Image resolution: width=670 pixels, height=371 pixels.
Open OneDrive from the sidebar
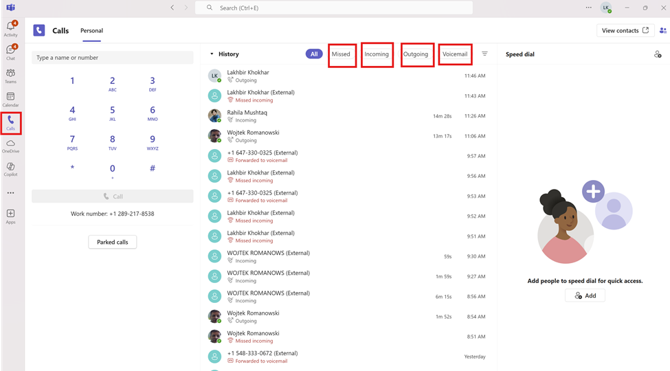[10, 146]
